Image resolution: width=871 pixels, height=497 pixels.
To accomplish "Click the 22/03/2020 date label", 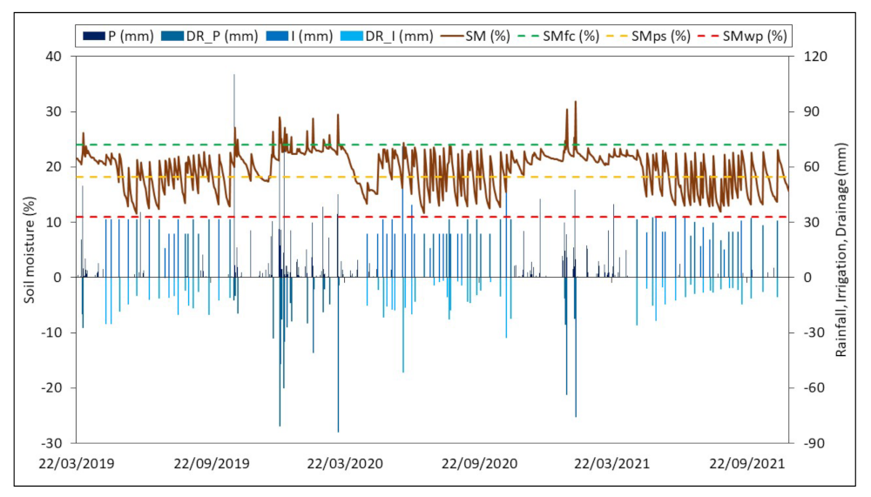I will (x=345, y=464).
